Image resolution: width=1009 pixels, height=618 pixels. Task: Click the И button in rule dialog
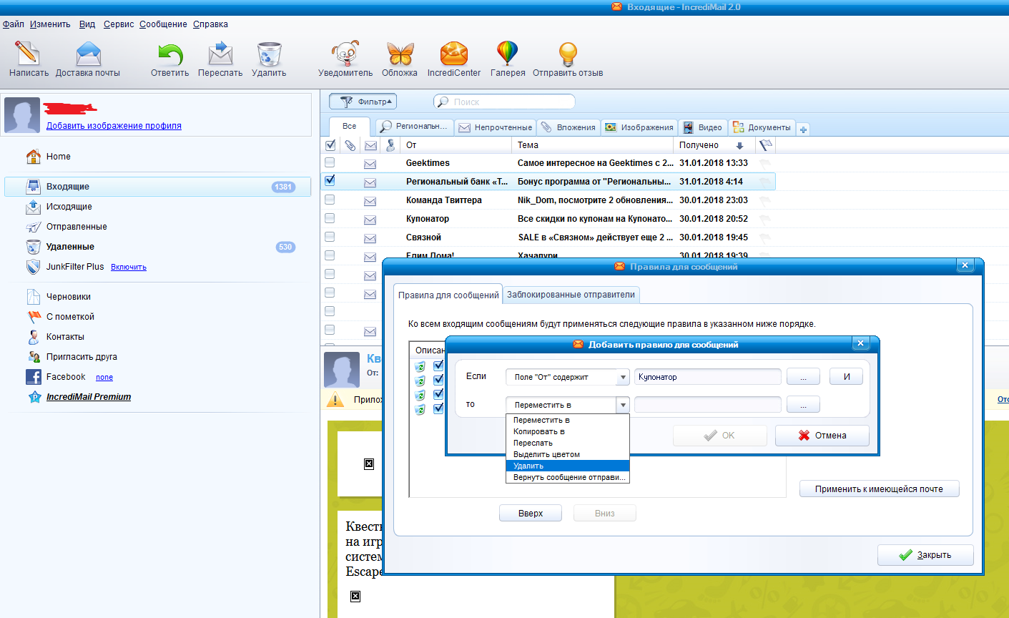point(847,377)
